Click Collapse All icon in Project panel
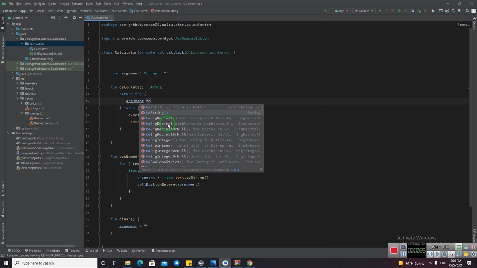The height and width of the screenshot is (268, 477). pyautogui.click(x=66, y=18)
